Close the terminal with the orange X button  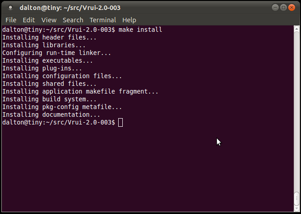click(x=291, y=8)
